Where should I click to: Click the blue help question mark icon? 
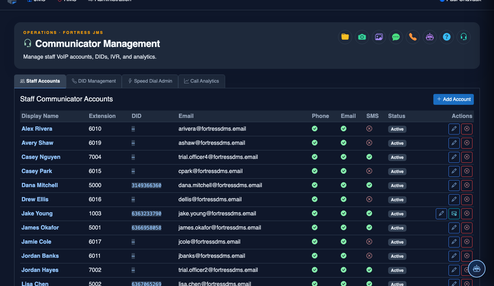447,37
